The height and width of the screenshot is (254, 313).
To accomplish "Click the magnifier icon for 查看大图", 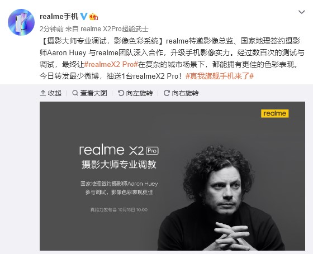I will [75, 93].
